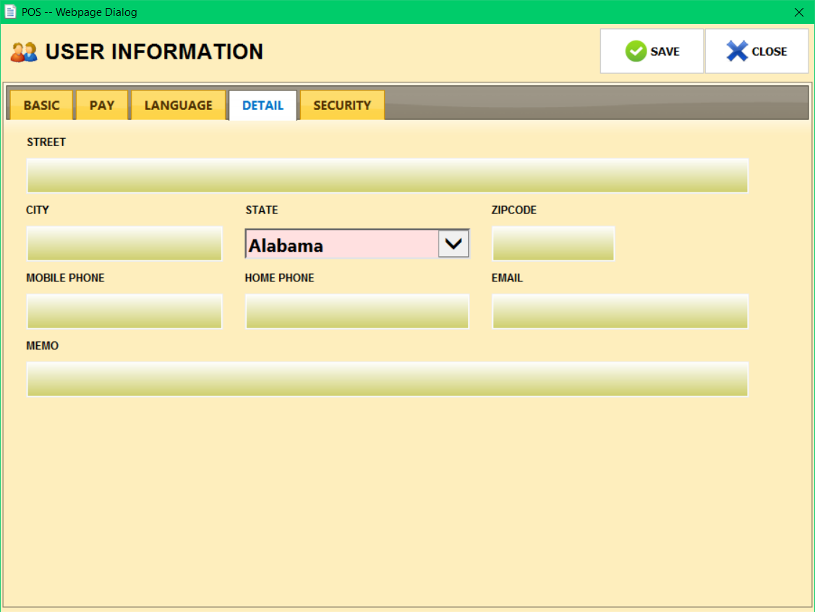The height and width of the screenshot is (612, 815).
Task: Click the page icon in the title bar
Action: coord(10,12)
